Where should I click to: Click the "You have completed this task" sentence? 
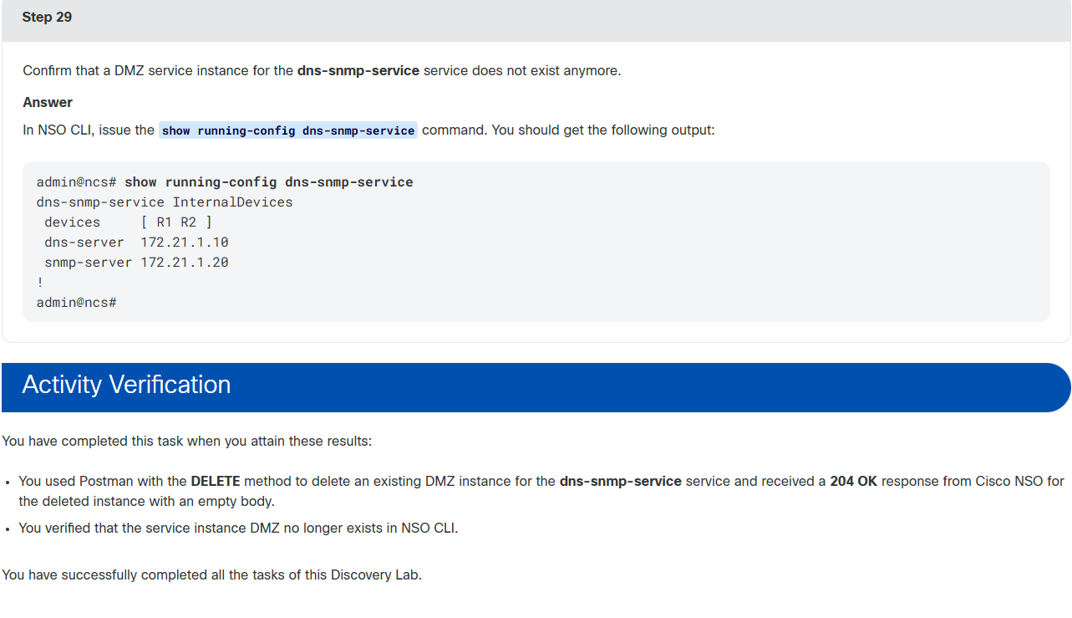pyautogui.click(x=186, y=441)
